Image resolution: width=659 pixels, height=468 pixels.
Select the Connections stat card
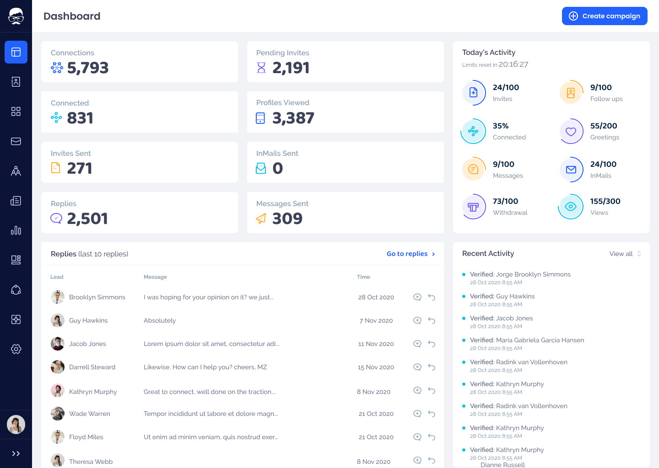140,62
